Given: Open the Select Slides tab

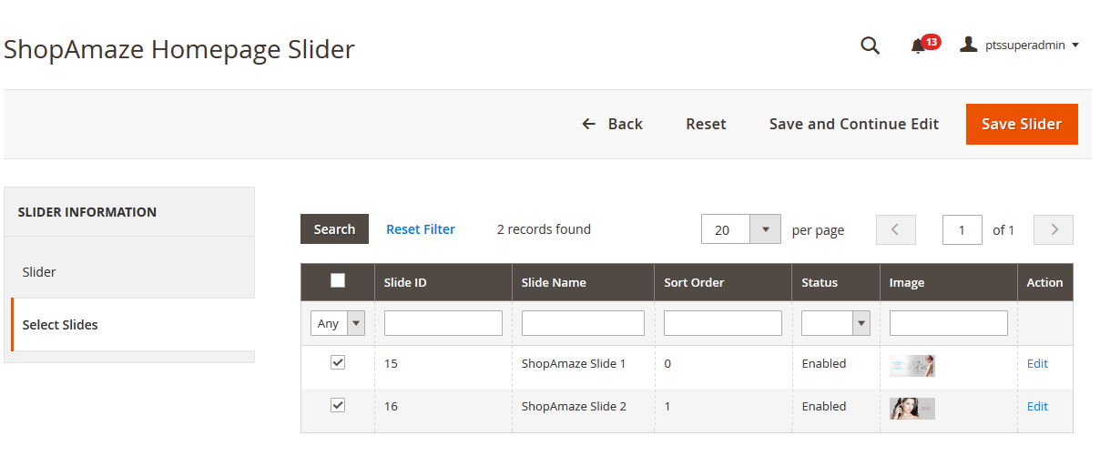Looking at the screenshot, I should pos(133,324).
